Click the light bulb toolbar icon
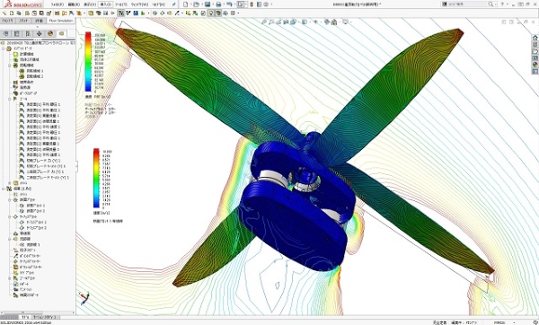The image size is (539, 325). [x=211, y=13]
